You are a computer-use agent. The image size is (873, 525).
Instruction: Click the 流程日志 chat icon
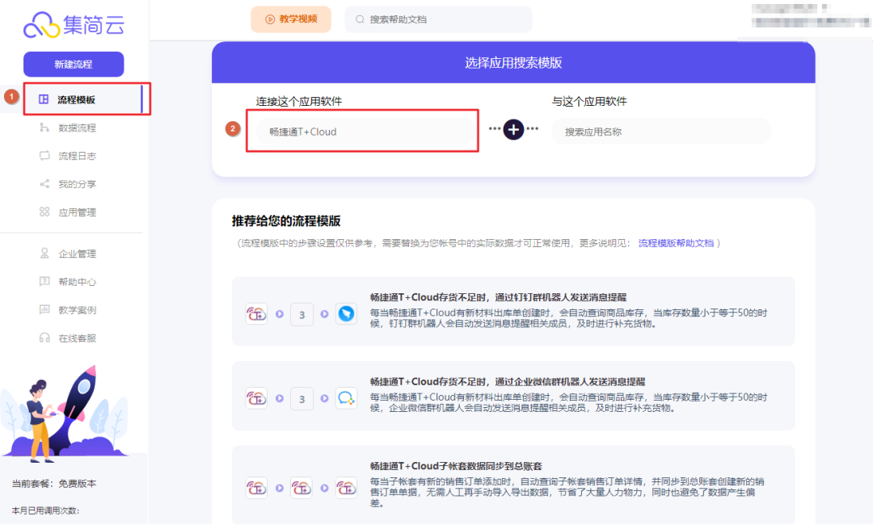[x=44, y=156]
